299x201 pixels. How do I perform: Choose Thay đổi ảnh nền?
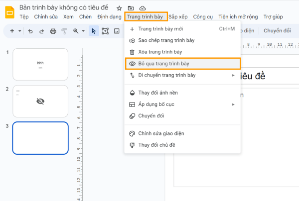182,93
